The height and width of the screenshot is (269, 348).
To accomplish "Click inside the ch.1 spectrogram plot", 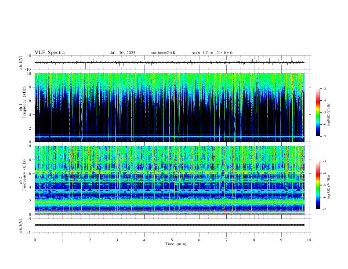I will pyautogui.click(x=169, y=107).
